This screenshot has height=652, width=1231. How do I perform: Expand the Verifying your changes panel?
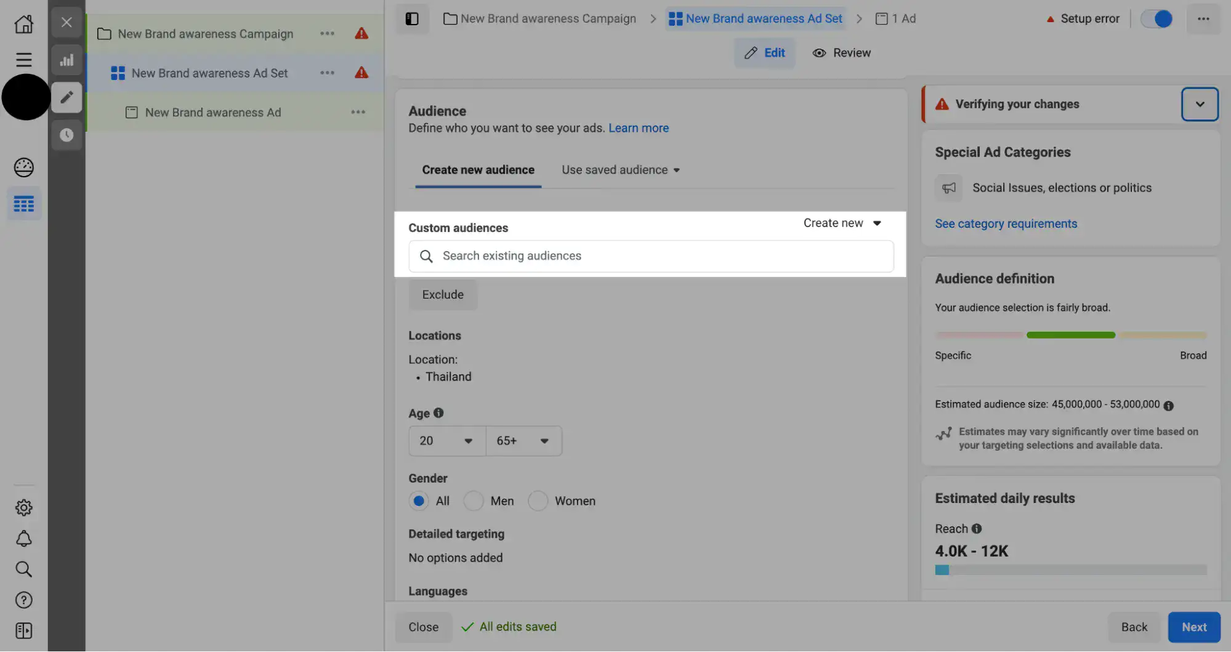(x=1199, y=104)
